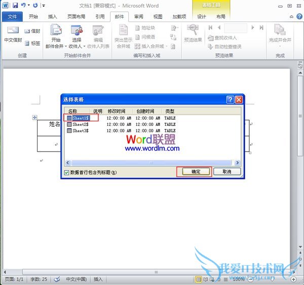Click the Update Labels icon

click(x=173, y=46)
